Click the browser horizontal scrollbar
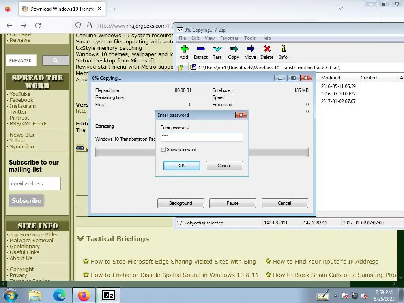The height and width of the screenshot is (303, 404). point(178,284)
